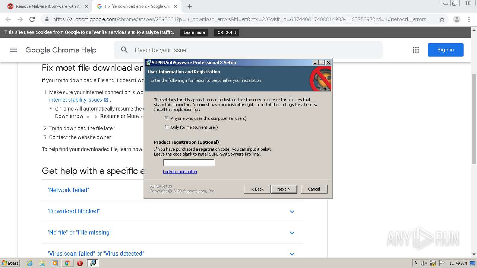Expand "Virus scan failed" chevron

[x=292, y=254]
